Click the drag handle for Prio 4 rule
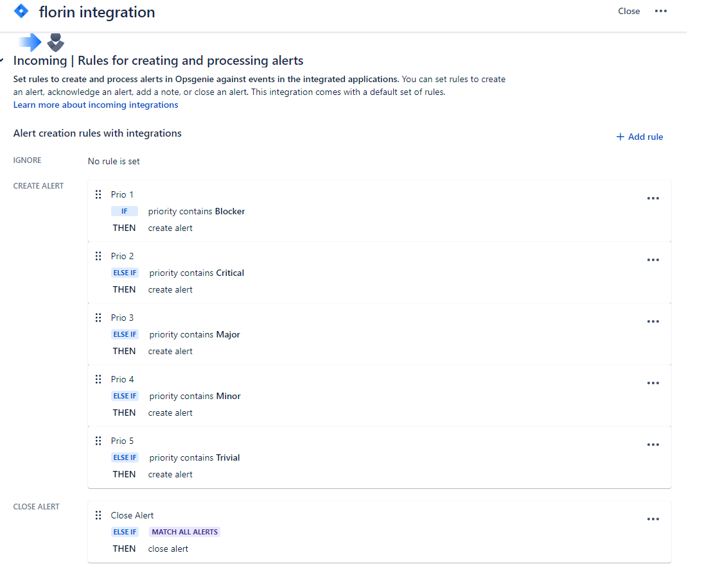Image resolution: width=702 pixels, height=571 pixels. point(98,380)
